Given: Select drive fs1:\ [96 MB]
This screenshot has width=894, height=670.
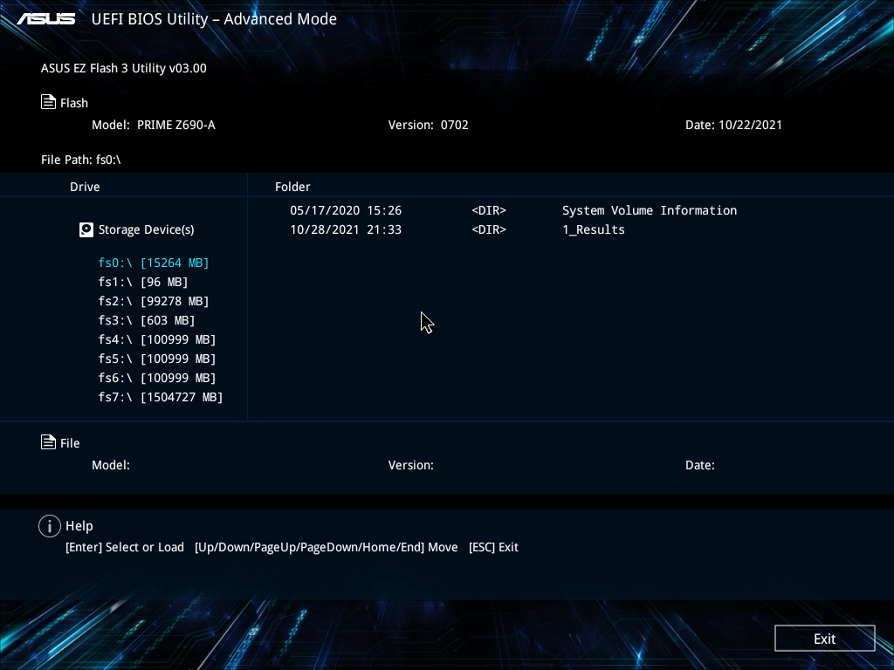Looking at the screenshot, I should coord(142,282).
